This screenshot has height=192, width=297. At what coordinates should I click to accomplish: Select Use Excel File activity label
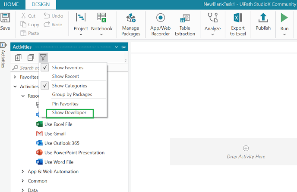tap(58, 124)
